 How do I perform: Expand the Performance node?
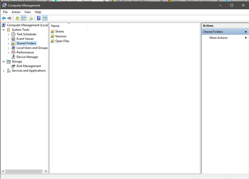click(9, 53)
